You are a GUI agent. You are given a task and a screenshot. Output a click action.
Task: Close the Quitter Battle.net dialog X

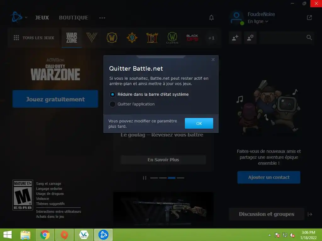click(x=213, y=59)
